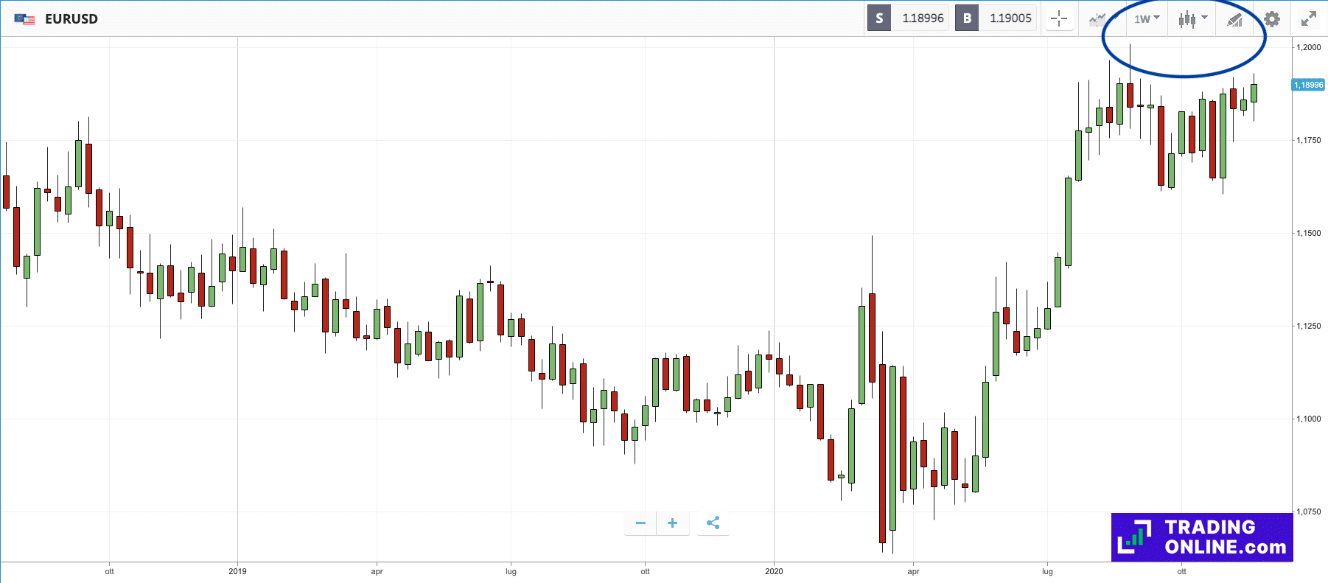
Task: Zoom in using the plus icon
Action: tap(672, 523)
